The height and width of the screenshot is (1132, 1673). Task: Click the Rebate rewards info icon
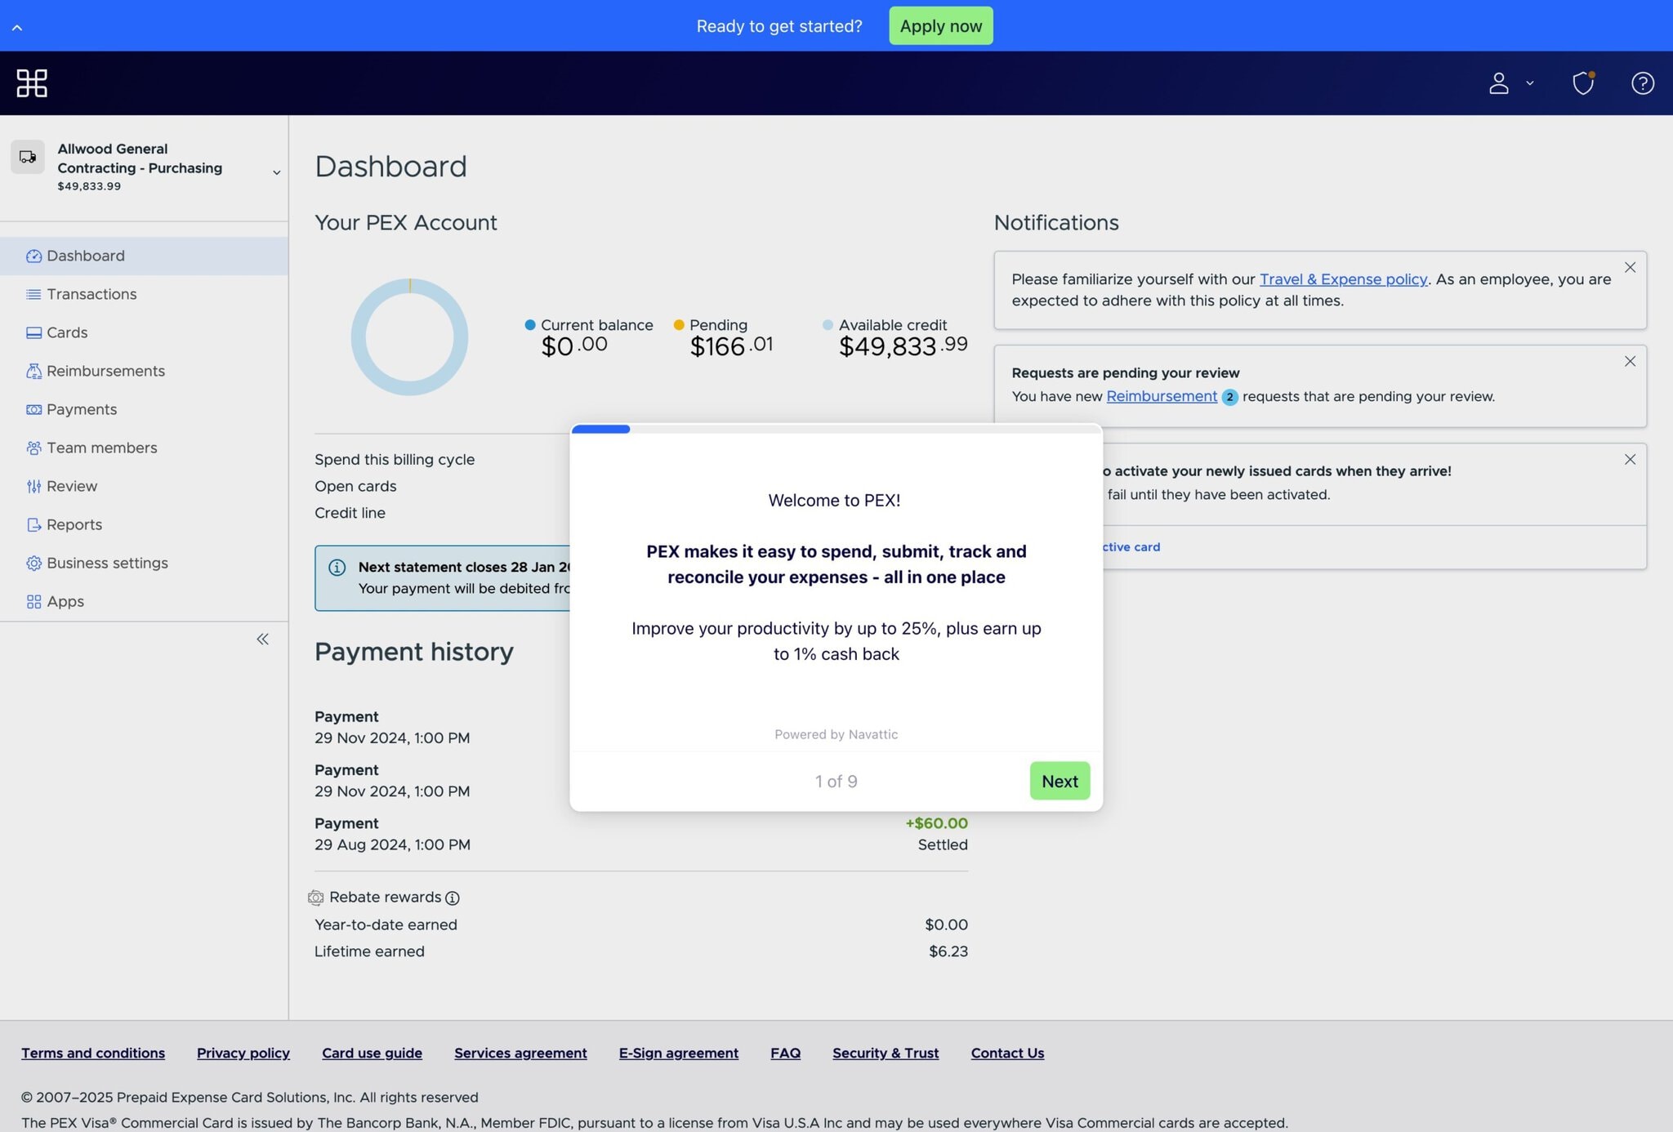click(x=453, y=898)
